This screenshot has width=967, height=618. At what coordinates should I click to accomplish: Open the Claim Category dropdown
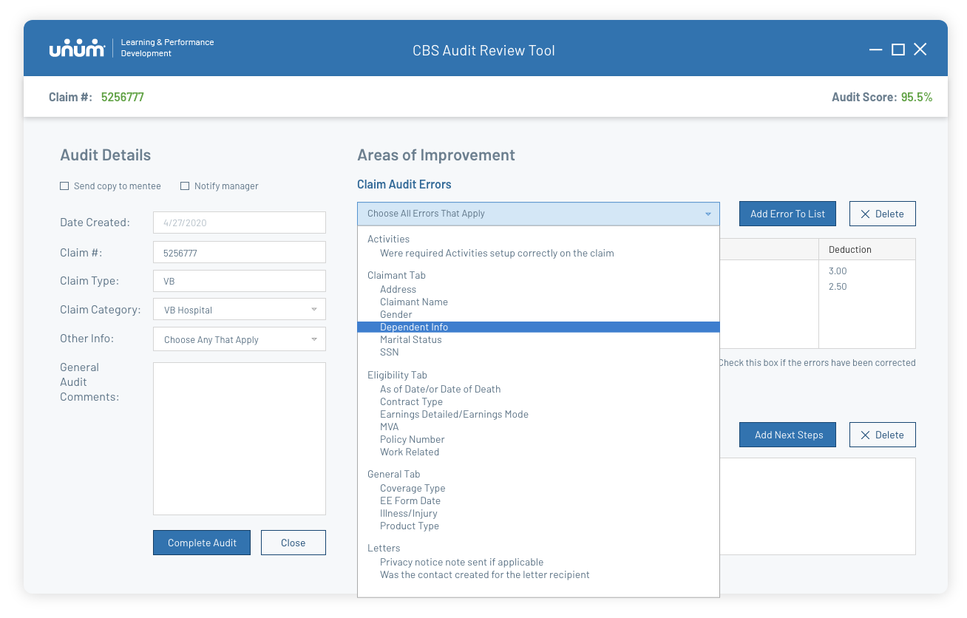click(x=240, y=310)
